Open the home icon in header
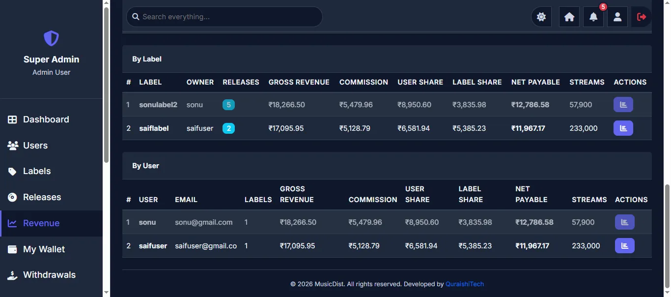The height and width of the screenshot is (297, 671). click(x=569, y=17)
